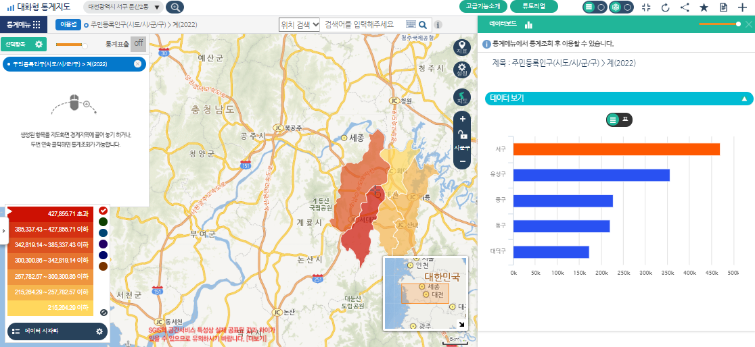Toggle the grid view switch in top bar

595,7
